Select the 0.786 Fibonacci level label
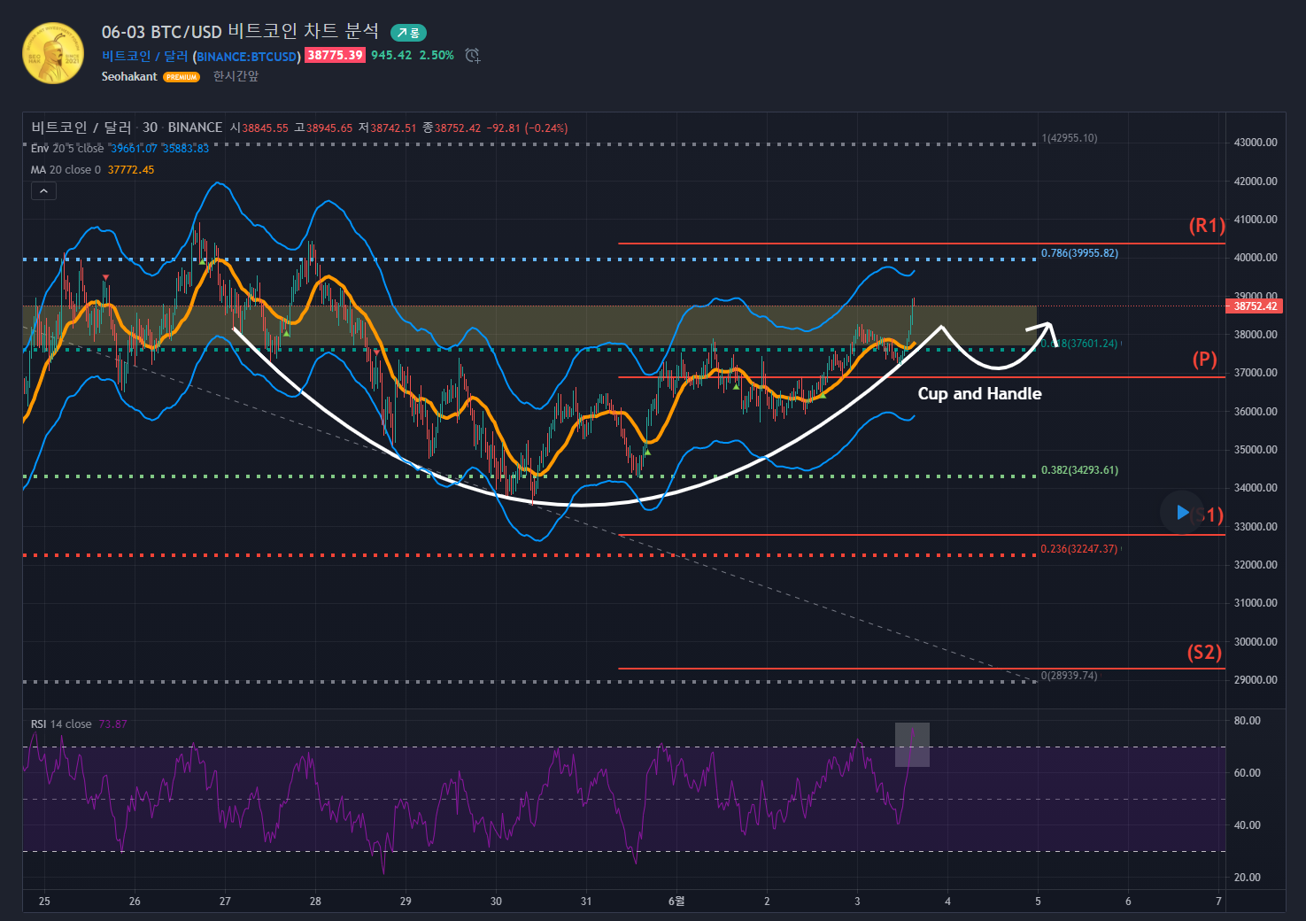Viewport: 1306px width, 921px height. coord(1078,253)
